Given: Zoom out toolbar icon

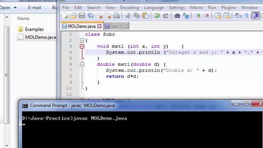Looking at the screenshot, I should 206,16.
